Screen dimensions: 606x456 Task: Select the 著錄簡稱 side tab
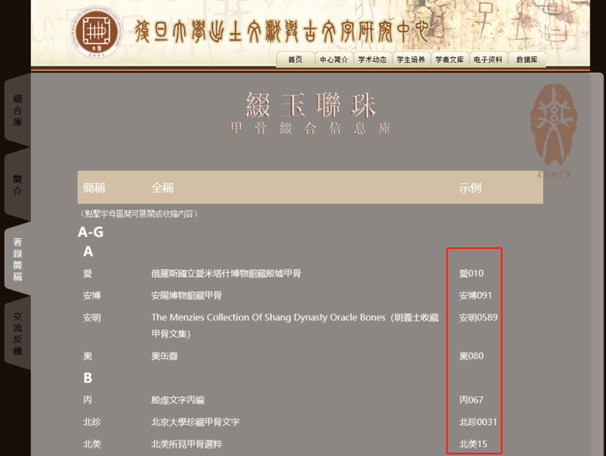[18, 259]
